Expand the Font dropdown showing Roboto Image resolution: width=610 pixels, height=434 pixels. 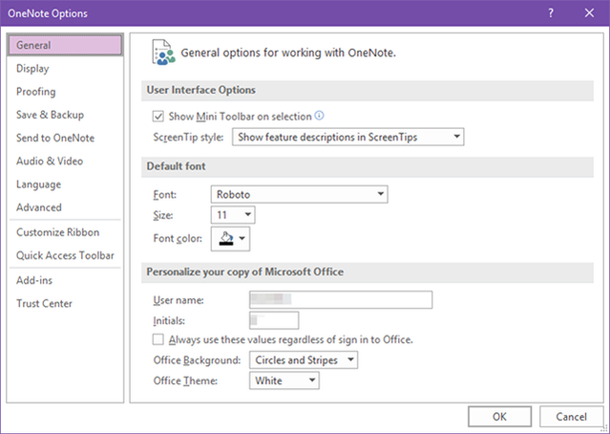pos(299,194)
